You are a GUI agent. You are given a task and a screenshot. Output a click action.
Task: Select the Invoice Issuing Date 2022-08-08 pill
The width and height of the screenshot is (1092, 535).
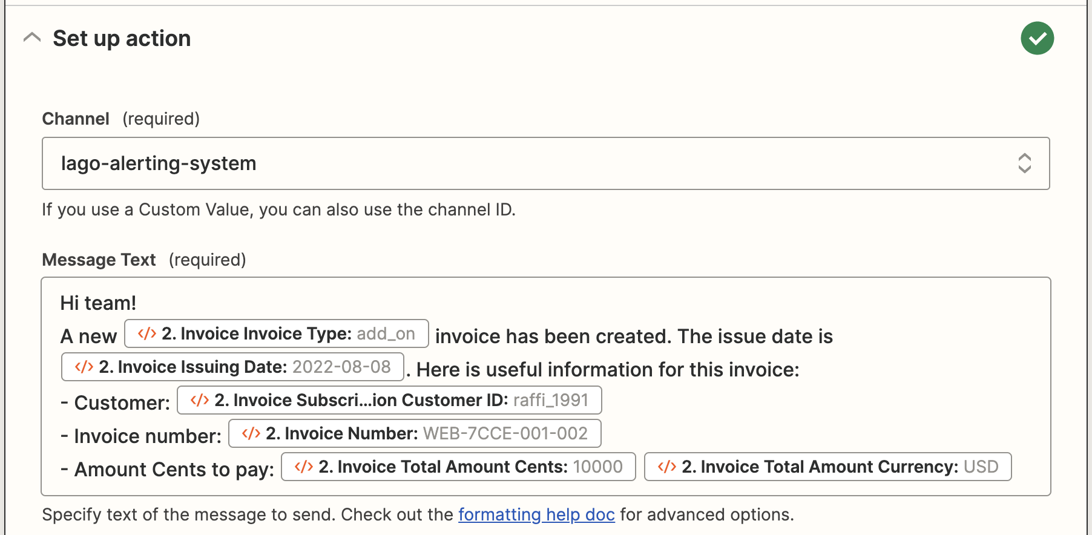point(232,367)
